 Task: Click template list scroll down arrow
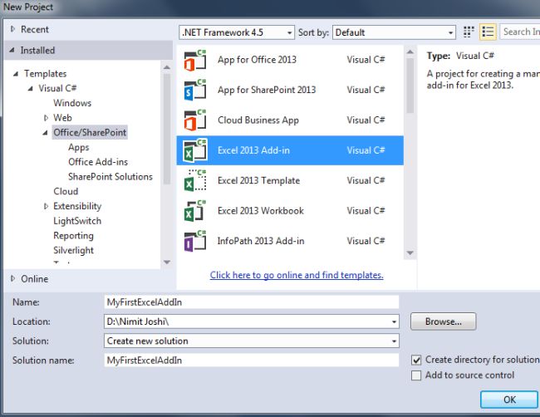tap(410, 253)
